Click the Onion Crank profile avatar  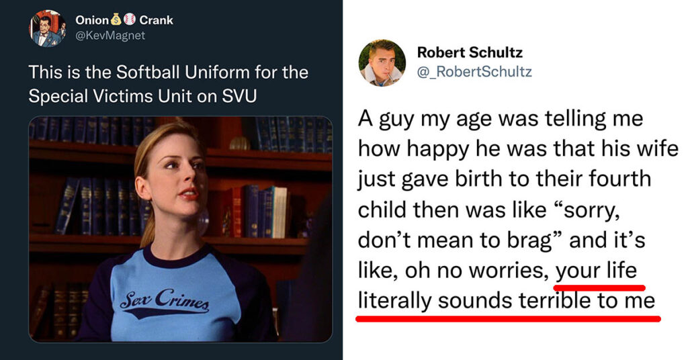pos(47,28)
